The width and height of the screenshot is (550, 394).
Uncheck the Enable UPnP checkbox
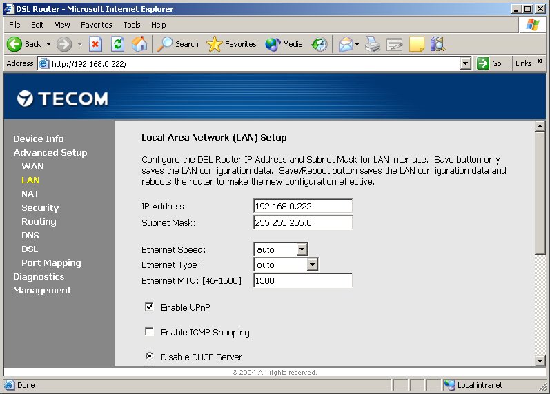coord(149,307)
